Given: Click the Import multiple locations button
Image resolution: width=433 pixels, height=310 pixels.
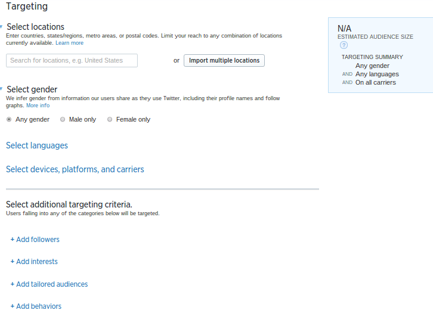Looking at the screenshot, I should point(224,61).
